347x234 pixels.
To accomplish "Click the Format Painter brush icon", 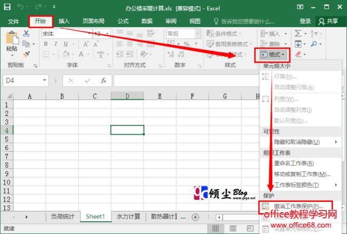I will tap(26, 54).
